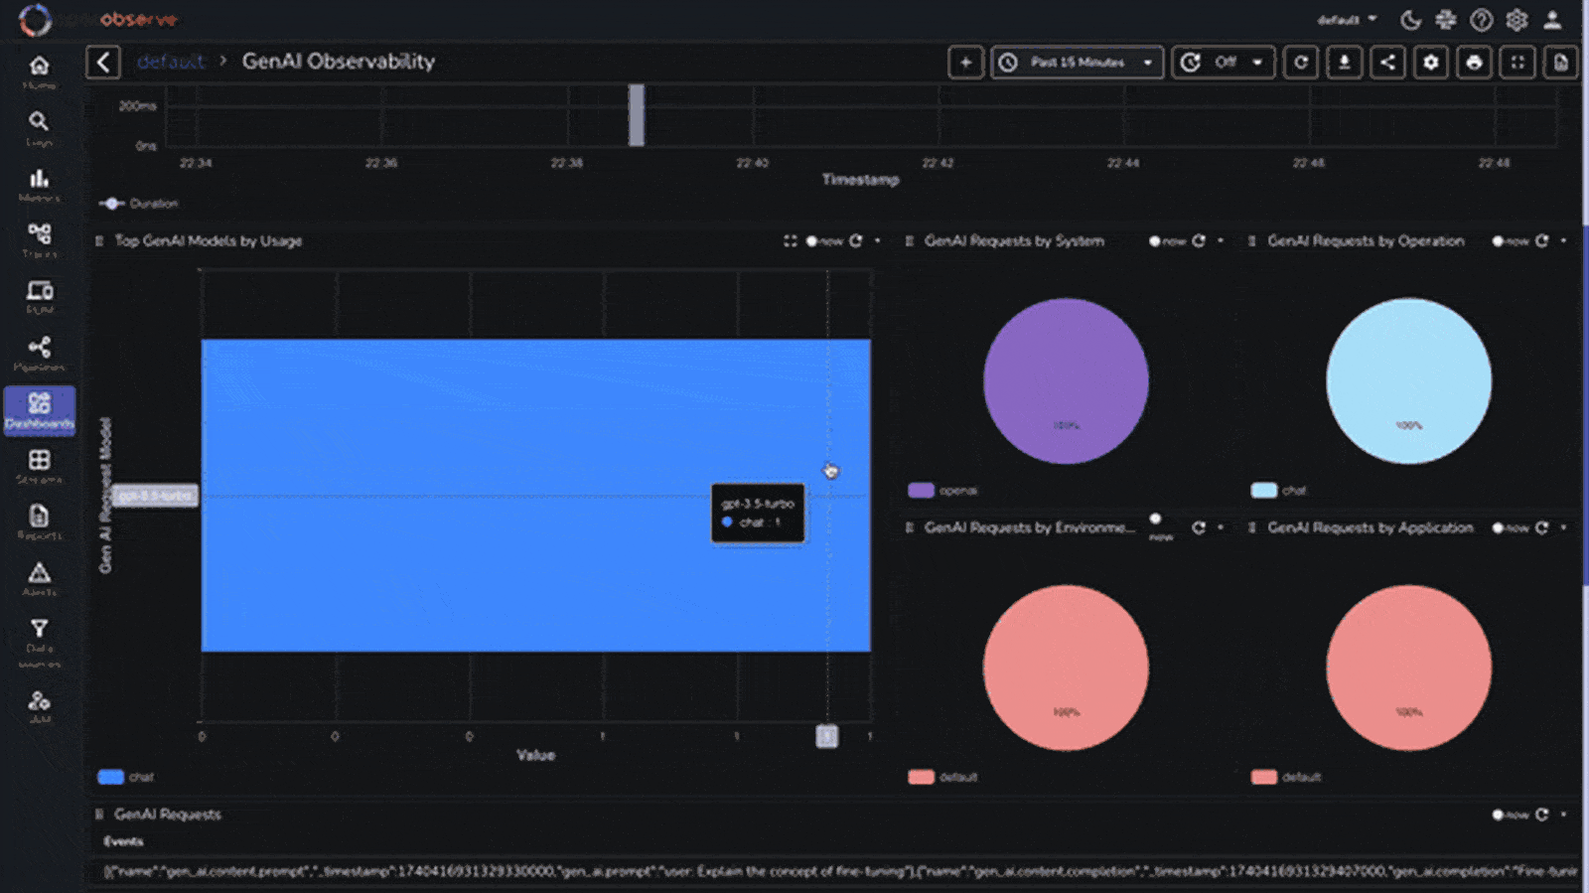Go to Traces in the sidebar
Viewport: 1589px width, 893px height.
point(39,239)
